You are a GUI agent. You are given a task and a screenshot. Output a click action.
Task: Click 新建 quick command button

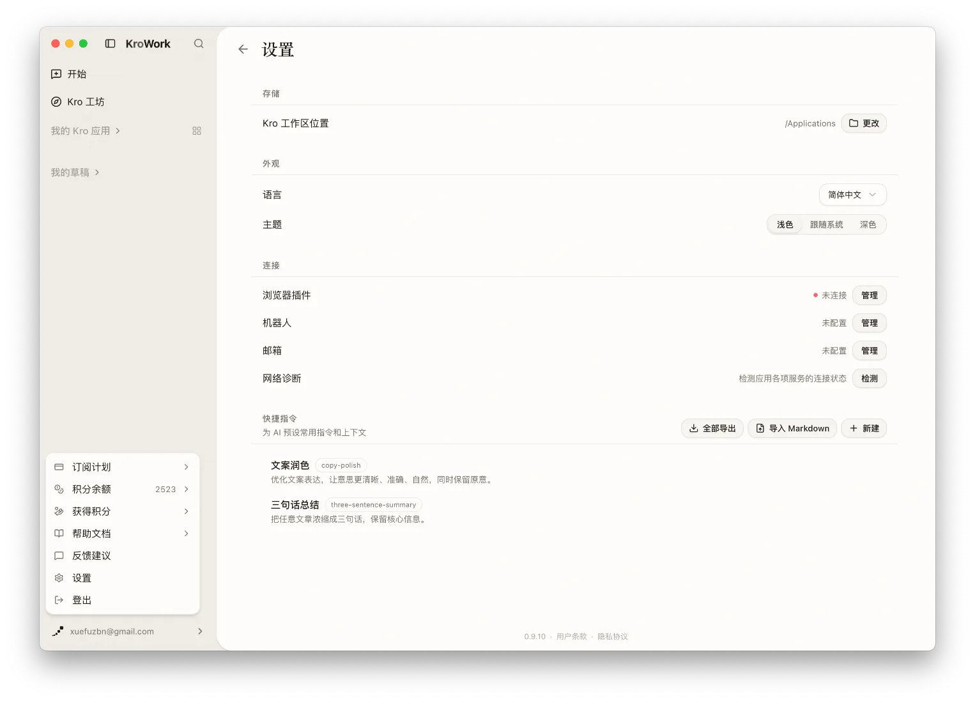click(x=864, y=428)
